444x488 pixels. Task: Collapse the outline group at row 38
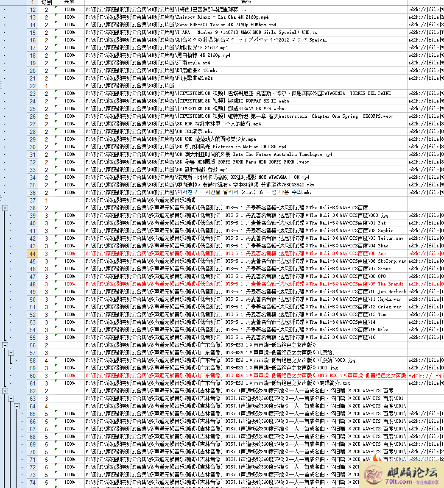click(5, 208)
